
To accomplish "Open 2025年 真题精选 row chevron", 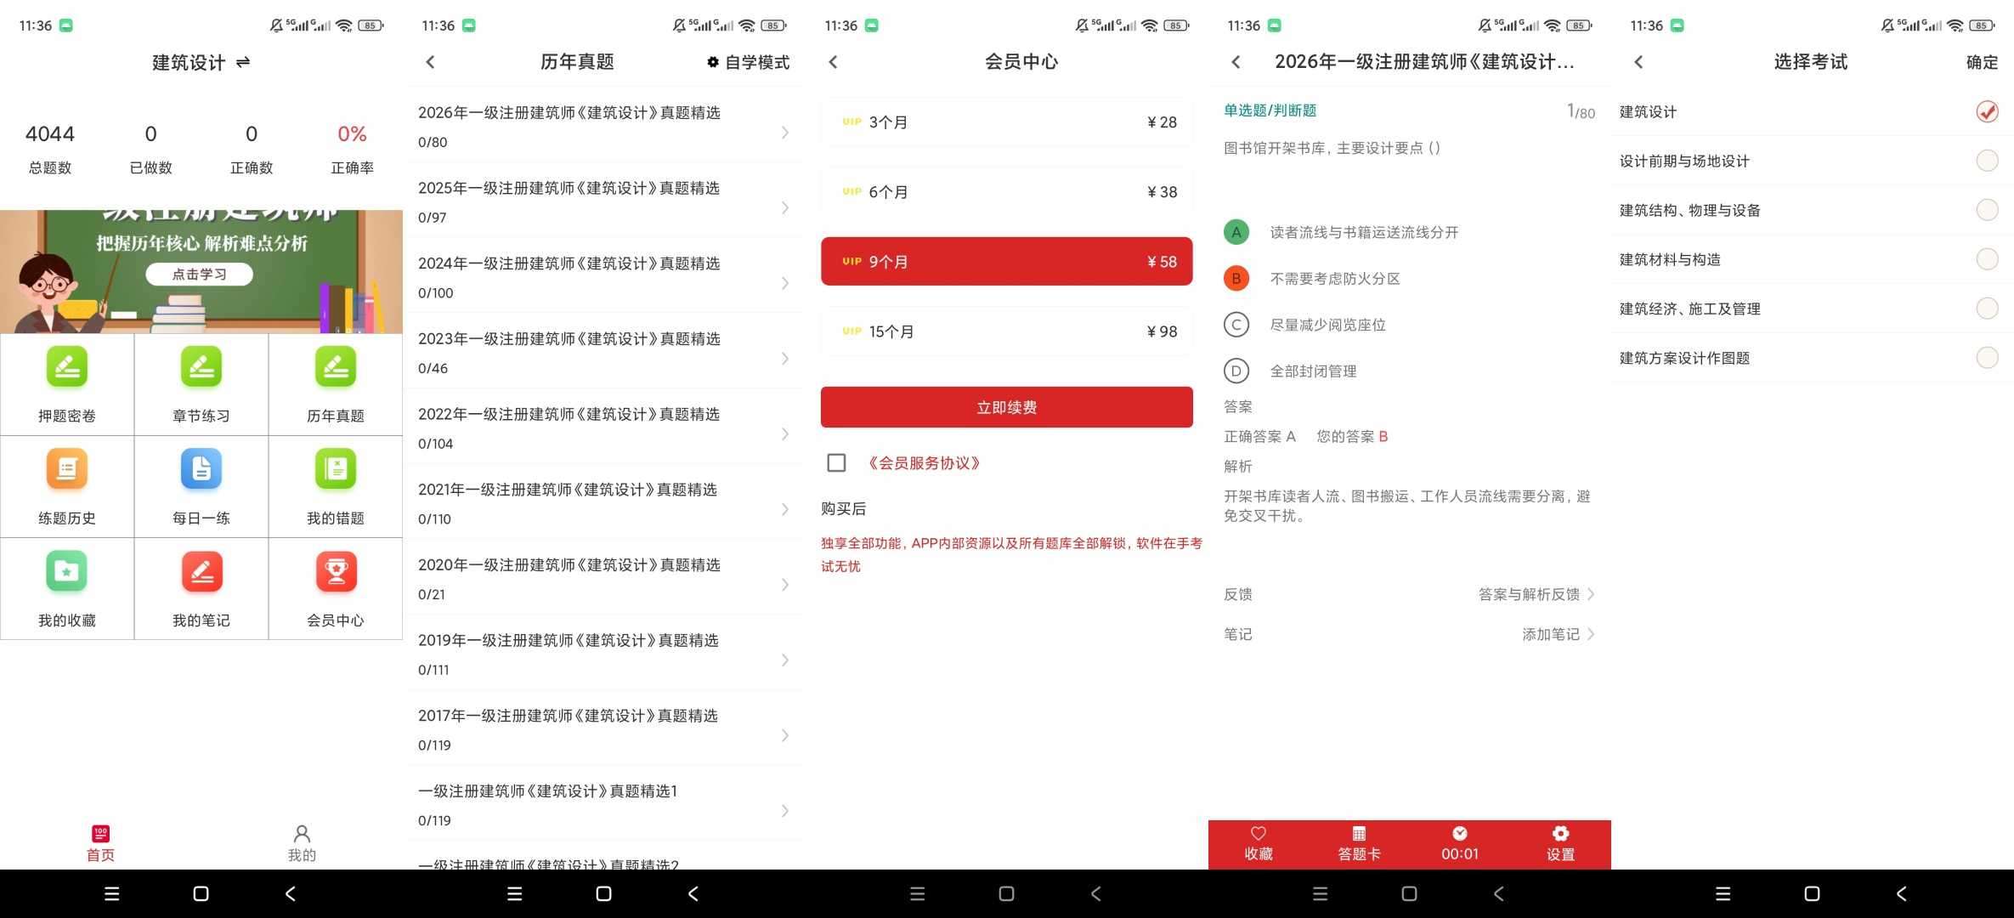I will click(784, 208).
